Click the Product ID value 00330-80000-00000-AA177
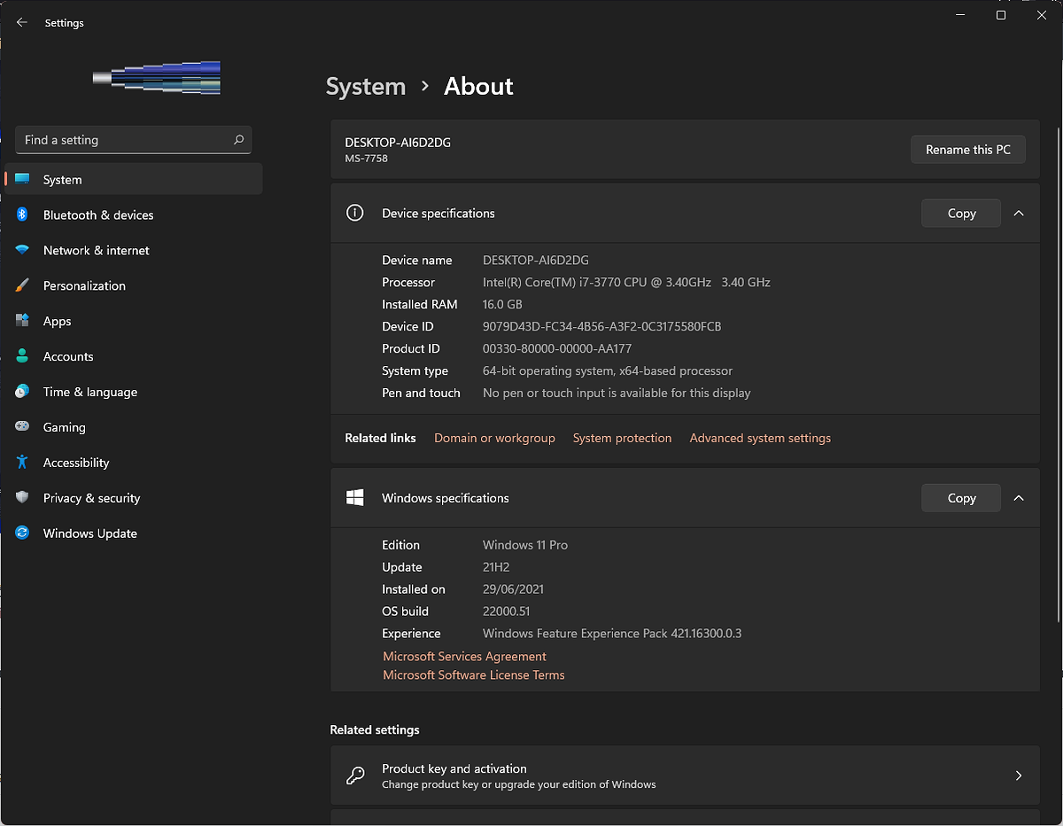This screenshot has height=826, width=1063. [557, 349]
